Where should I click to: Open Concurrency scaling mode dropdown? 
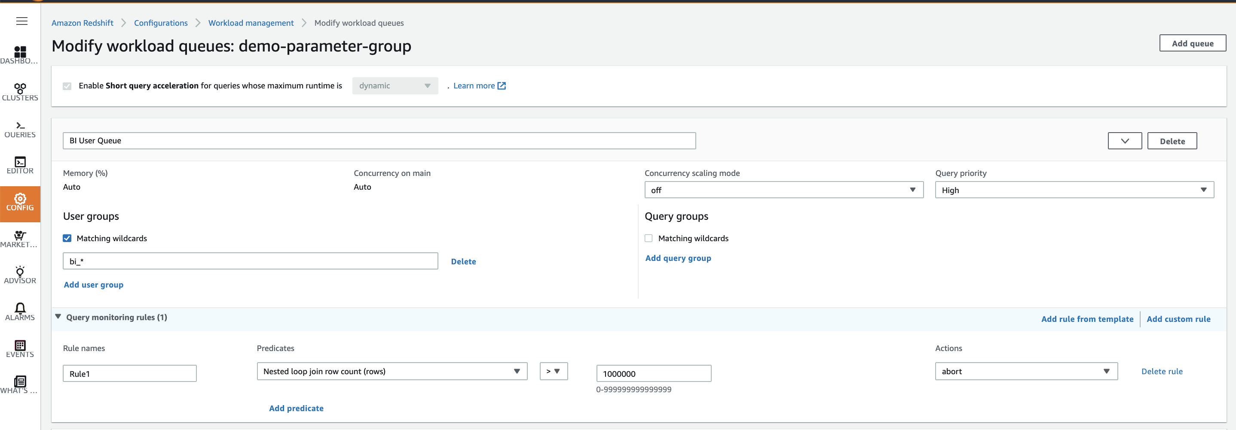783,190
